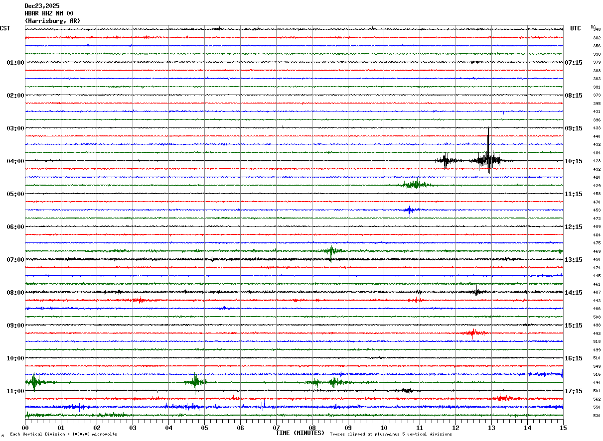Click the '08:15' UTC time label
The width and height of the screenshot is (603, 441).
pos(574,96)
